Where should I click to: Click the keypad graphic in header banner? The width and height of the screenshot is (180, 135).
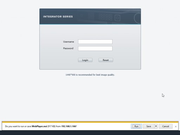[x=105, y=17]
